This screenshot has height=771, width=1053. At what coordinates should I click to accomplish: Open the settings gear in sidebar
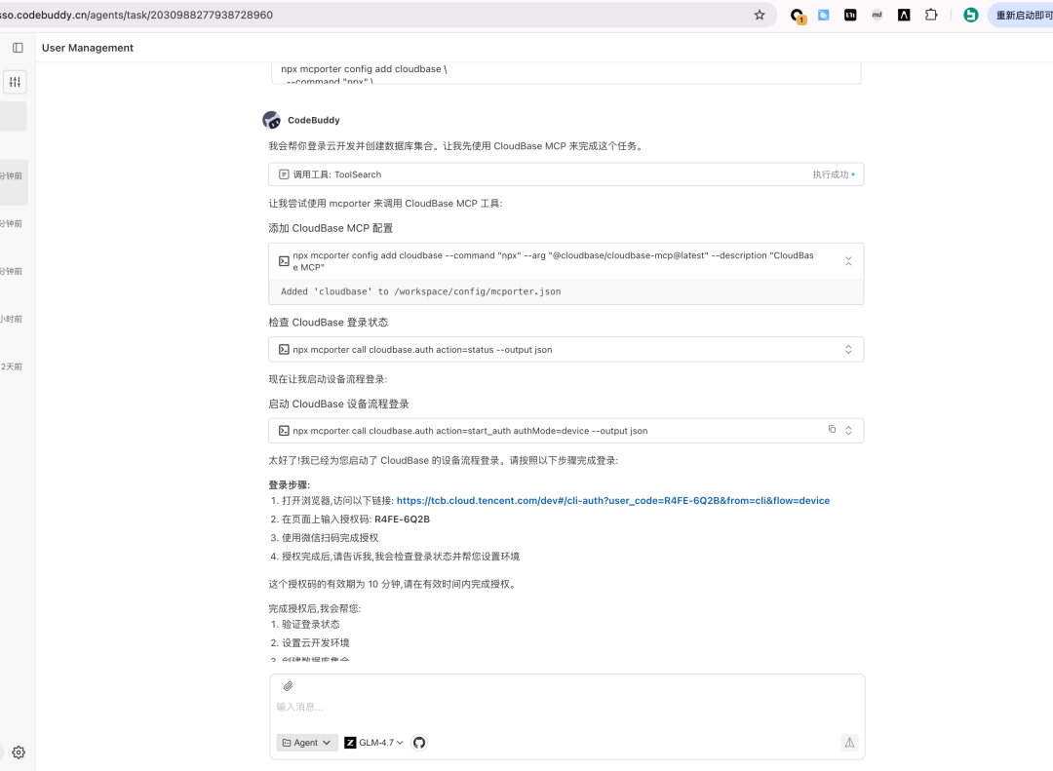(x=19, y=752)
